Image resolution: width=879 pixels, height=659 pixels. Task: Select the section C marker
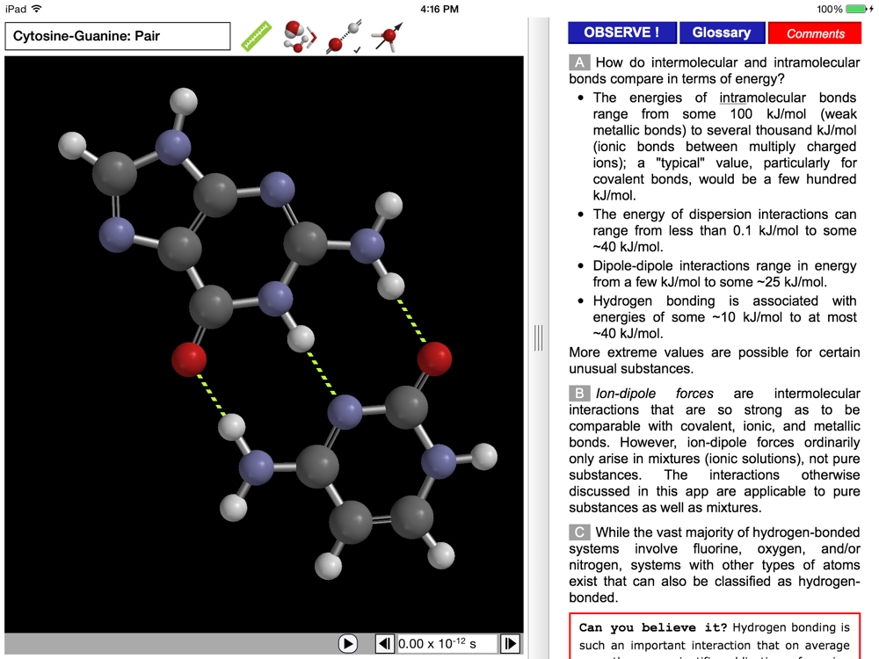tap(579, 532)
